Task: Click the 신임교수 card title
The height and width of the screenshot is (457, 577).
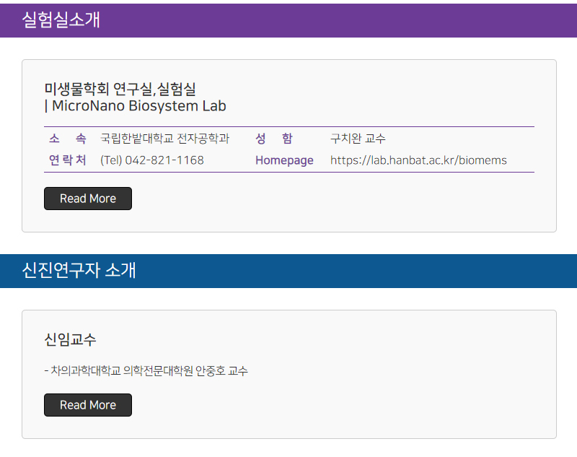Action: (x=70, y=339)
